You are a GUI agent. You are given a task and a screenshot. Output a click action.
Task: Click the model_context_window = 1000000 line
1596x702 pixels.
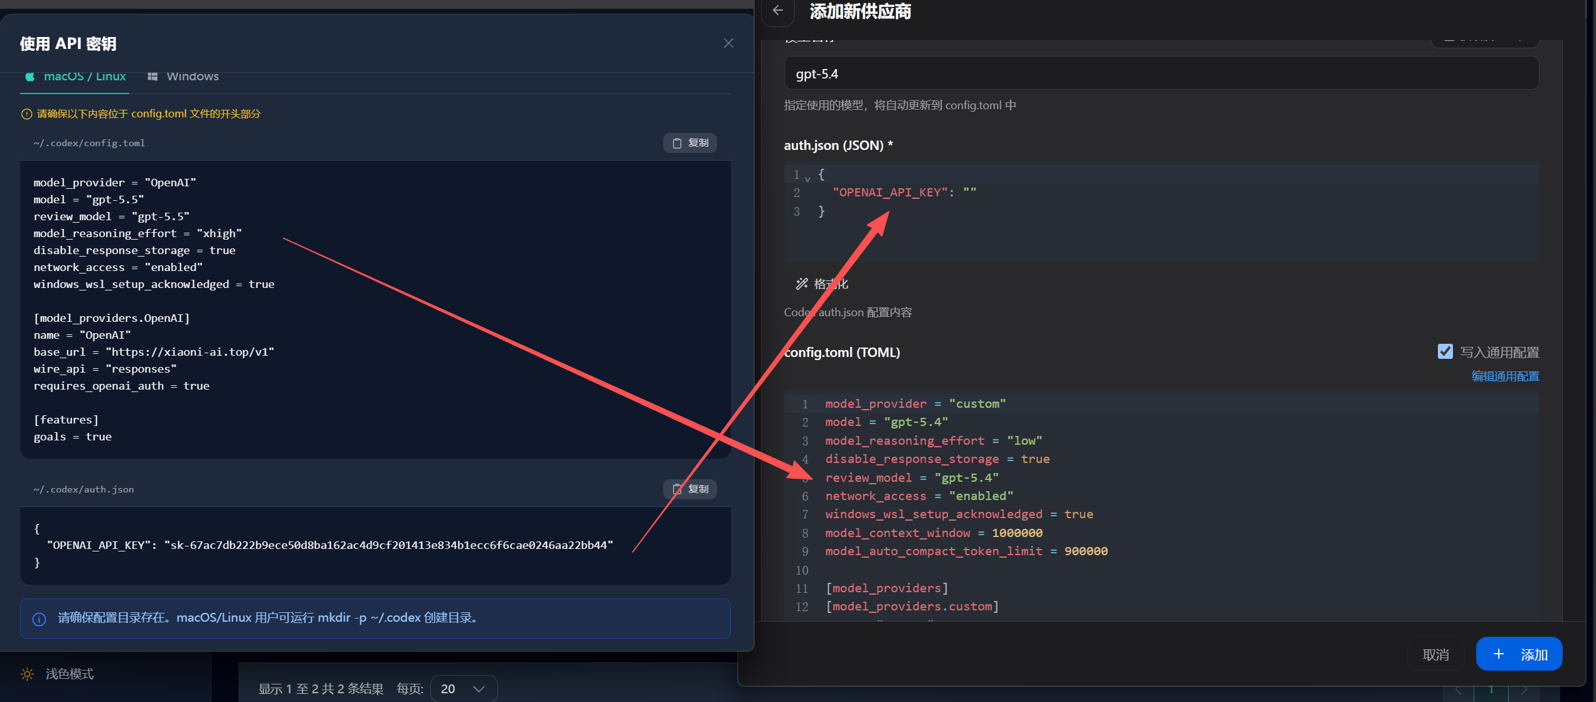click(x=934, y=533)
